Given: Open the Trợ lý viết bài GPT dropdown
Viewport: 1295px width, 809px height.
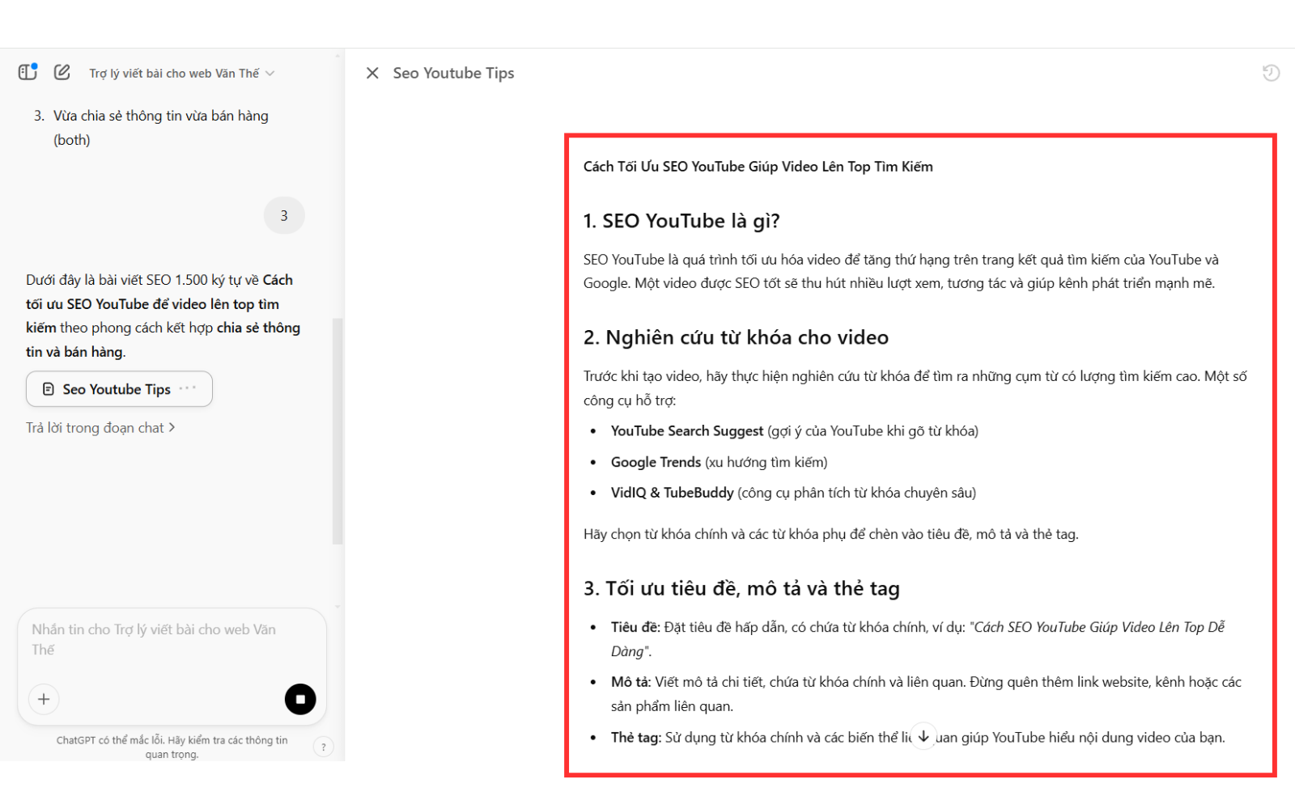Looking at the screenshot, I should [x=181, y=74].
